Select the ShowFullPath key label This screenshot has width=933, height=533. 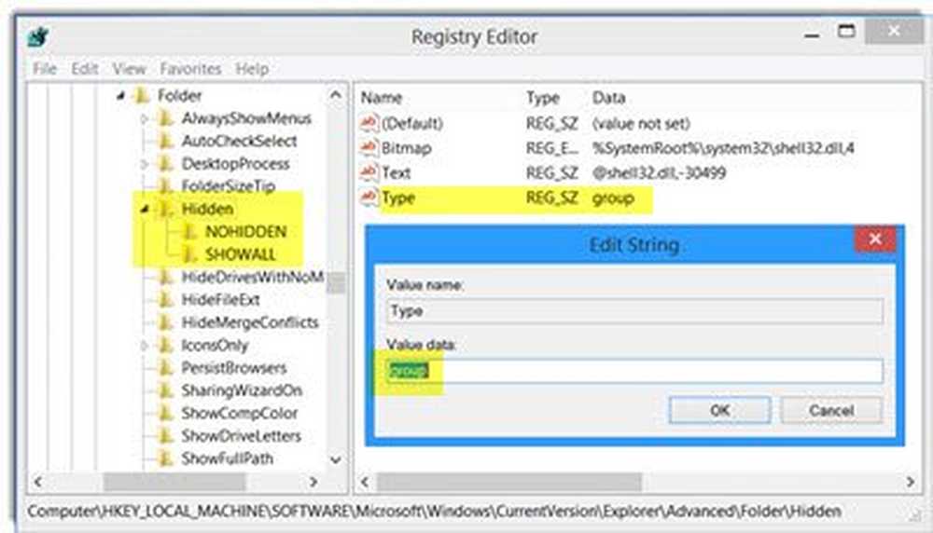228,458
